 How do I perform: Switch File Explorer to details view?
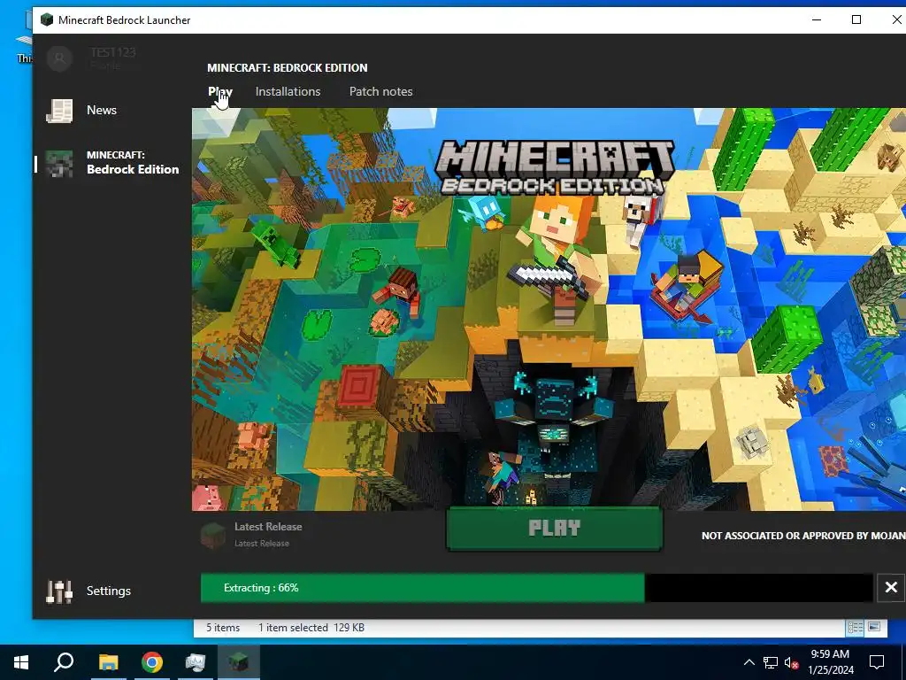(x=856, y=628)
